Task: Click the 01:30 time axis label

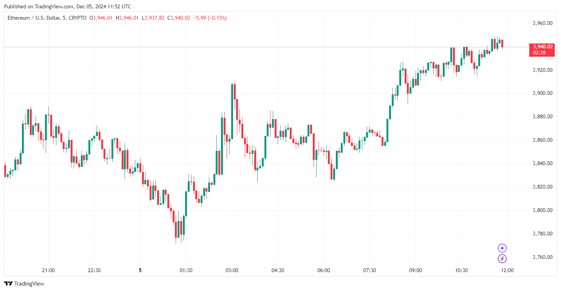Action: click(186, 270)
